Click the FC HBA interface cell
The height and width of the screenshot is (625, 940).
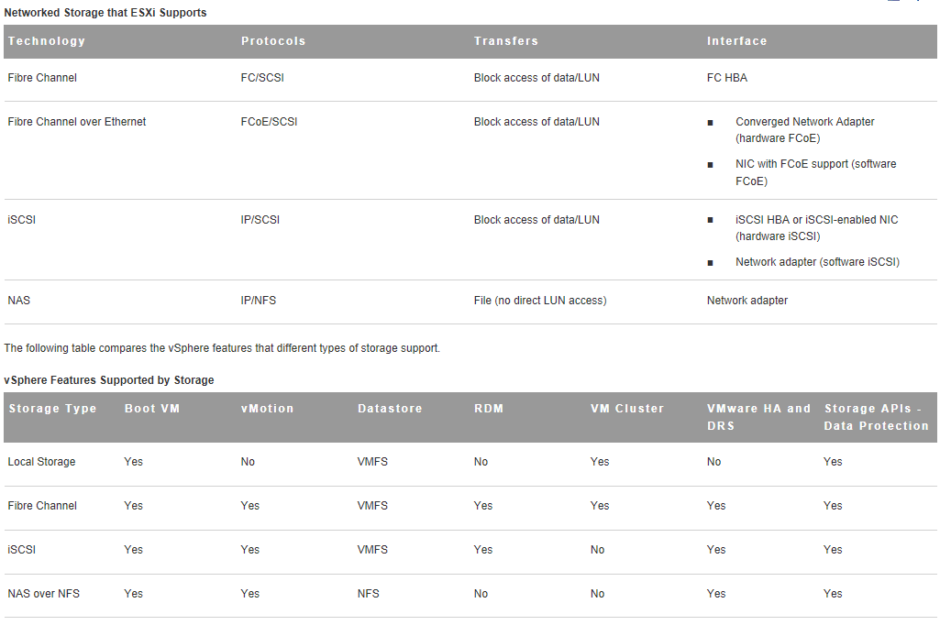click(726, 78)
